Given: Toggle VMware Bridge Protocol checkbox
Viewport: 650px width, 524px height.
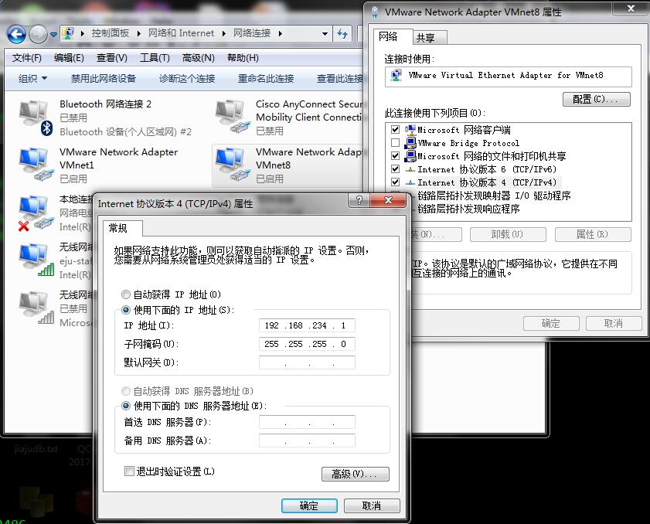Looking at the screenshot, I should click(x=395, y=143).
